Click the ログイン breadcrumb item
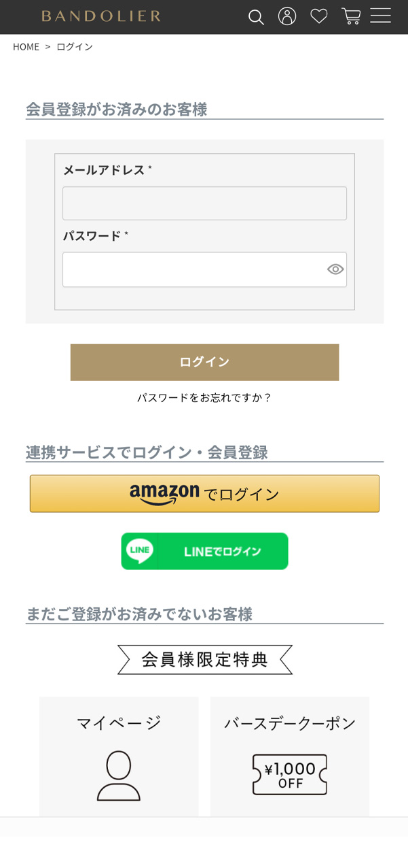Screen dimensions: 408x851 (75, 47)
